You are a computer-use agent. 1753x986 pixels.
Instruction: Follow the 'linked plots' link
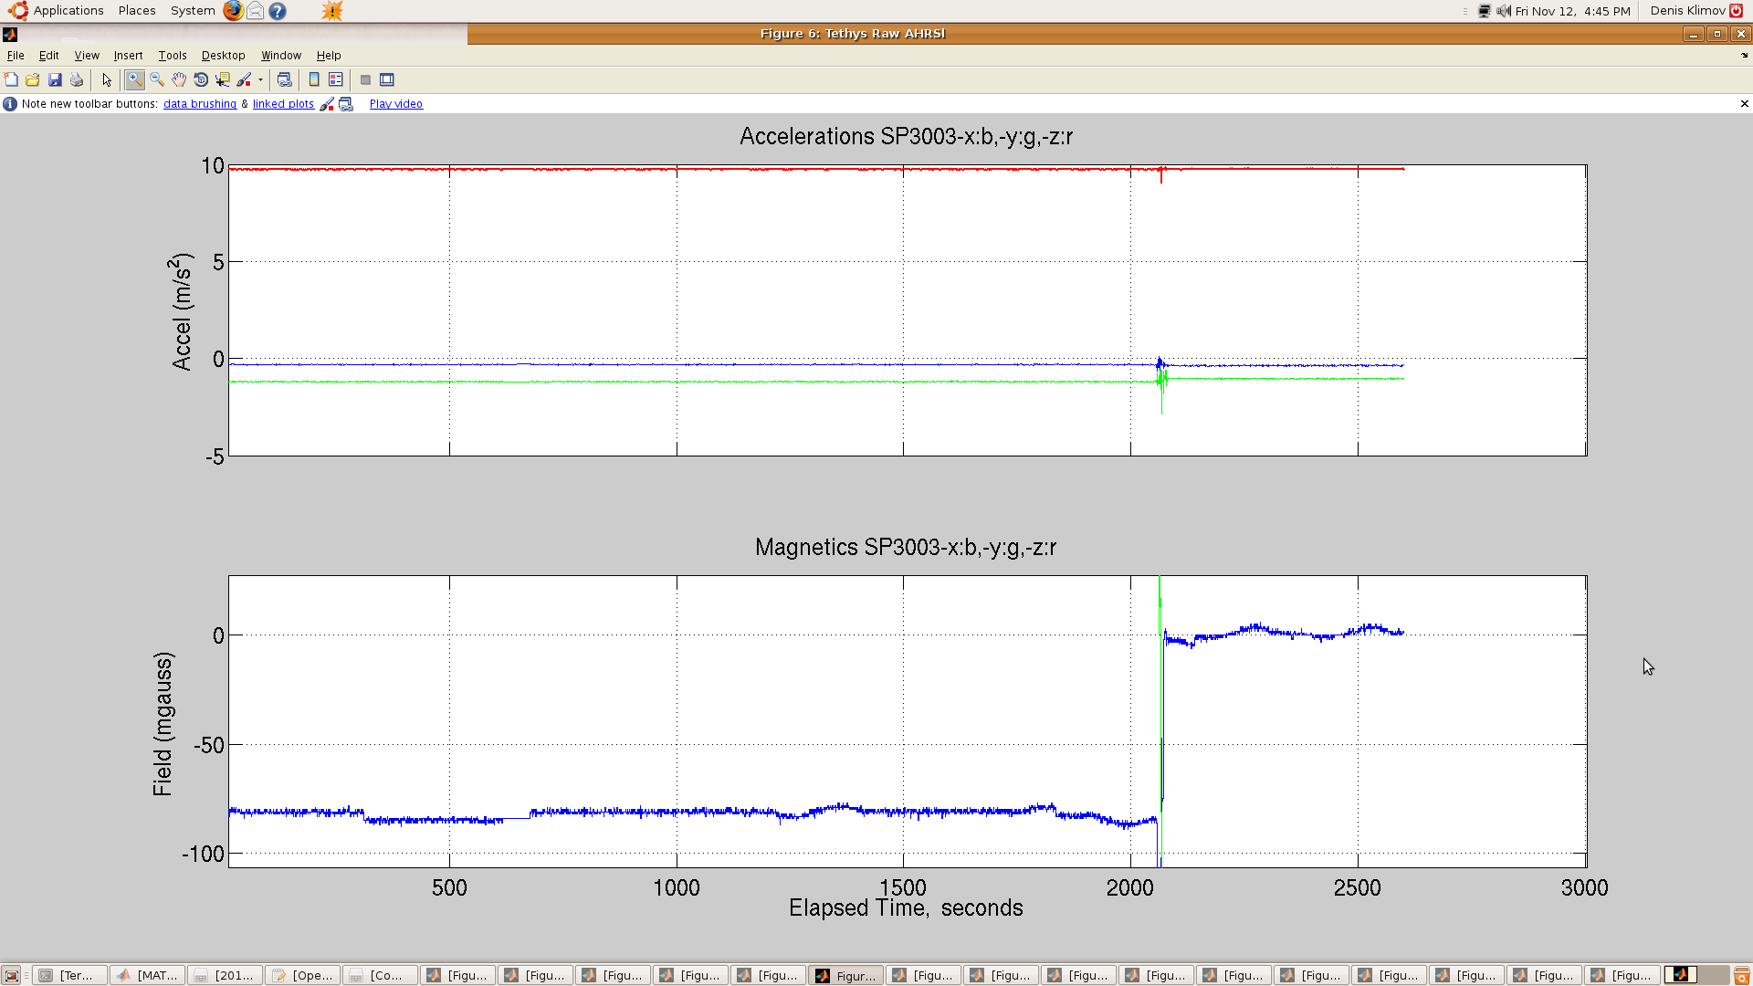tap(283, 104)
